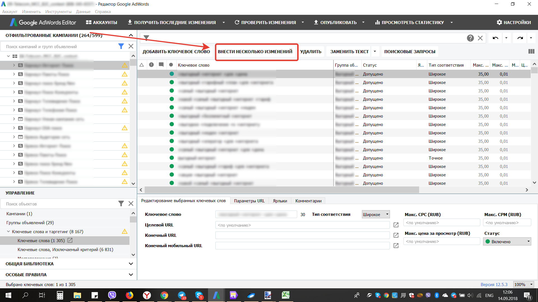Open Целевой URL external link icon

[396, 225]
